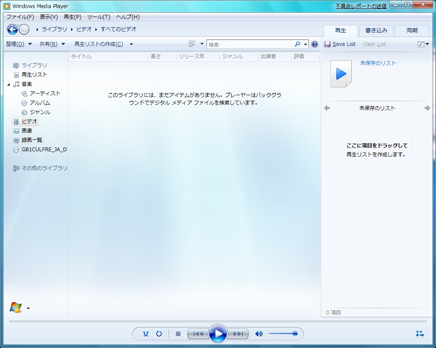436x348 pixels.
Task: Click the Forward navigation arrow button
Action: coord(24,29)
